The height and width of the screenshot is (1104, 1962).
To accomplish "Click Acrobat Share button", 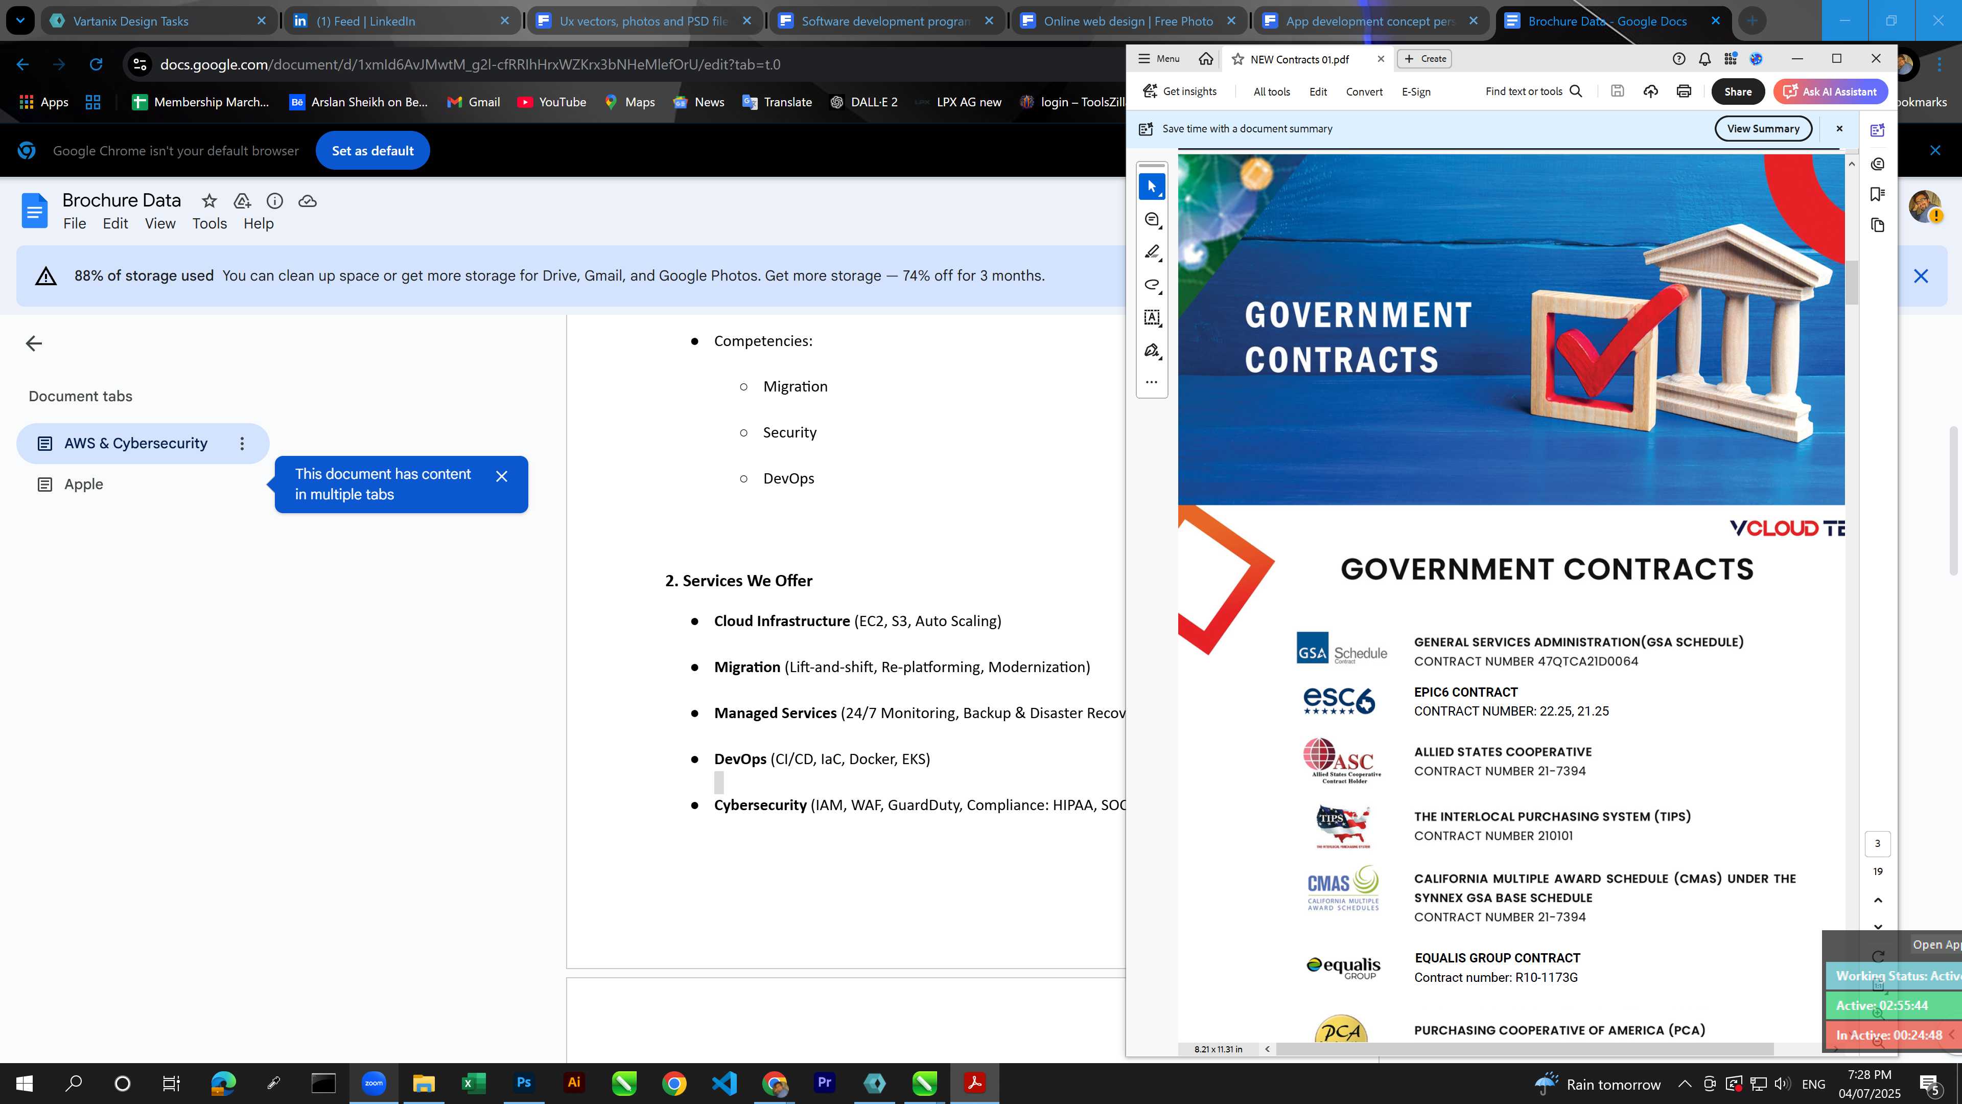I will pos(1737,91).
